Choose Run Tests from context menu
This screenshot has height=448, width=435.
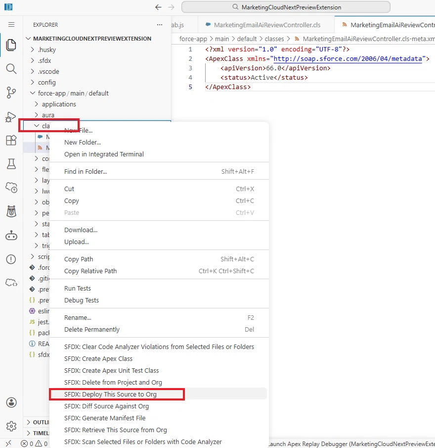(x=159, y=288)
